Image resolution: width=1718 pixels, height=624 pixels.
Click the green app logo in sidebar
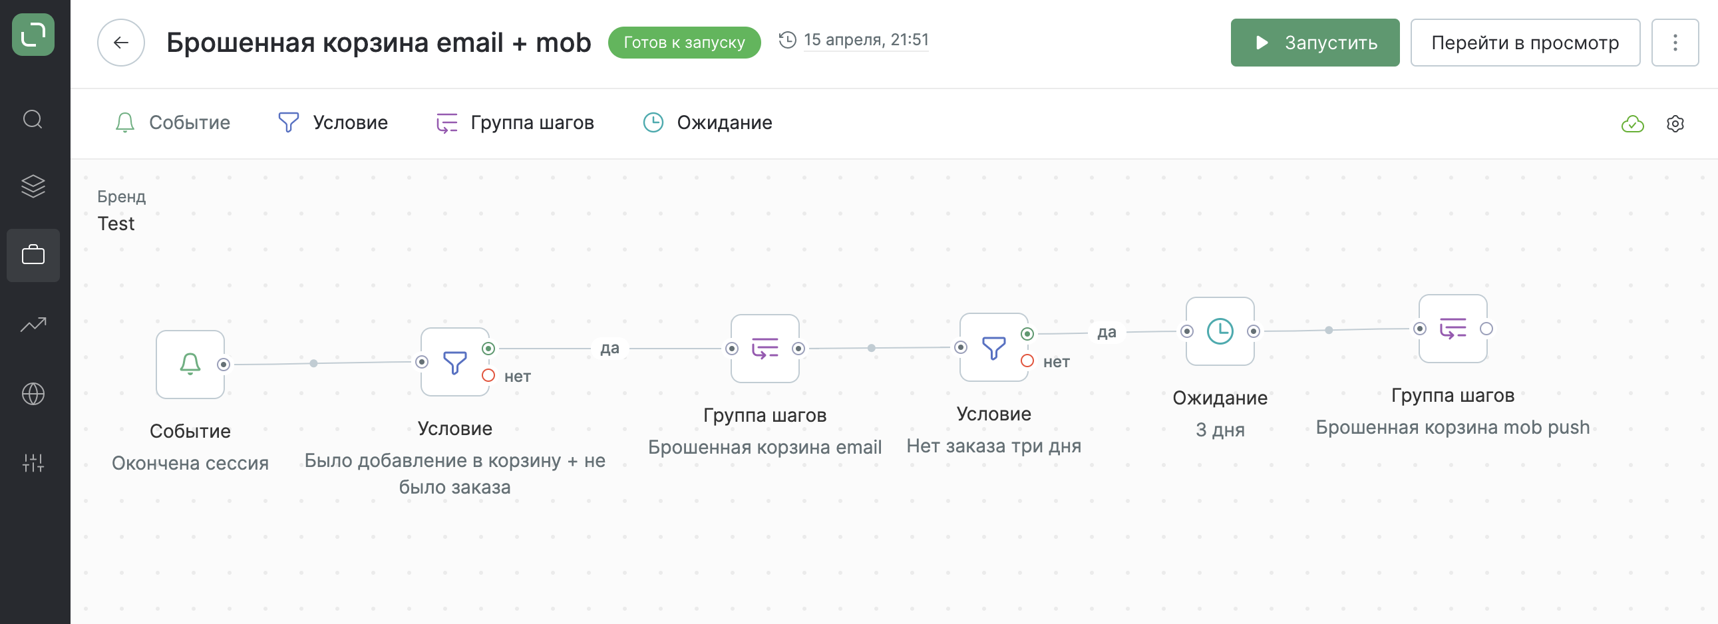pos(33,35)
